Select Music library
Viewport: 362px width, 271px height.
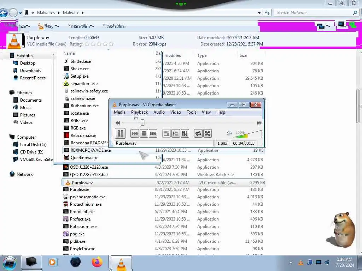pyautogui.click(x=25, y=107)
